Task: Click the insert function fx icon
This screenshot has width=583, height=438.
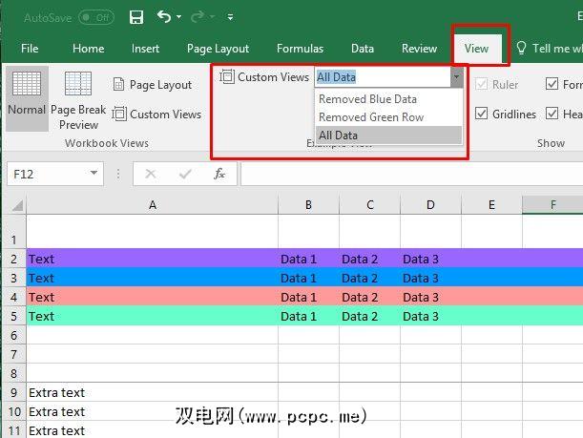Action: coord(219,174)
